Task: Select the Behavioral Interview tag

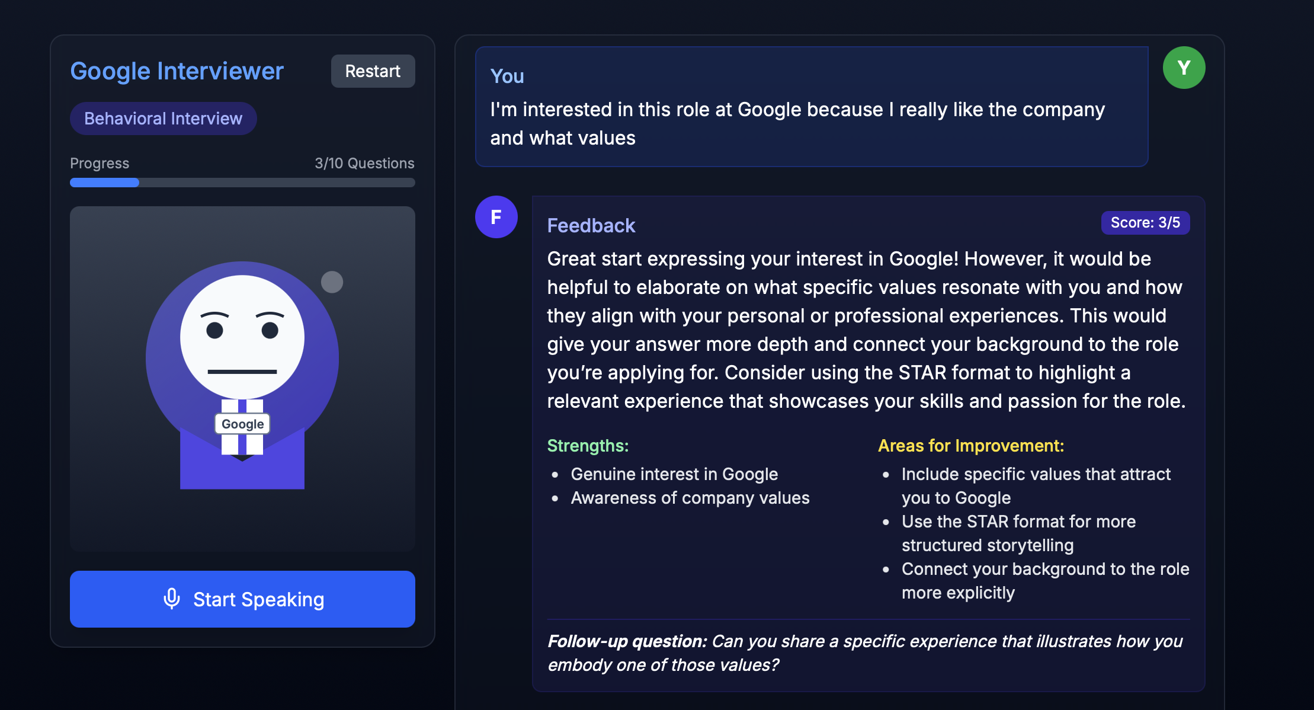Action: pos(163,119)
